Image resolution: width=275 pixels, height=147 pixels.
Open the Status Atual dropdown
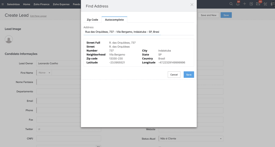[191, 139]
